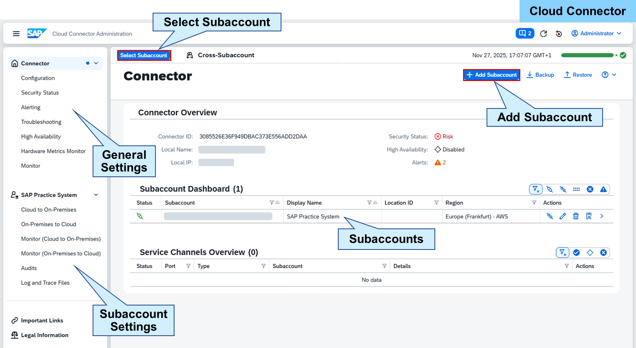
Task: Toggle the diamond status filter for Service Channels
Action: pos(590,252)
